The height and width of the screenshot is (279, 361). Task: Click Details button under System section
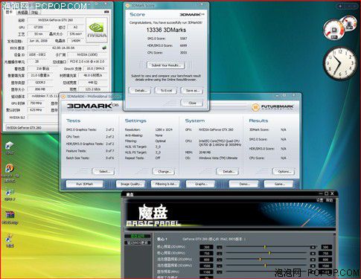228,171
